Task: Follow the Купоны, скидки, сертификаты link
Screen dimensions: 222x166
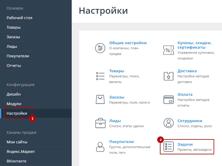Action: [x=194, y=45]
